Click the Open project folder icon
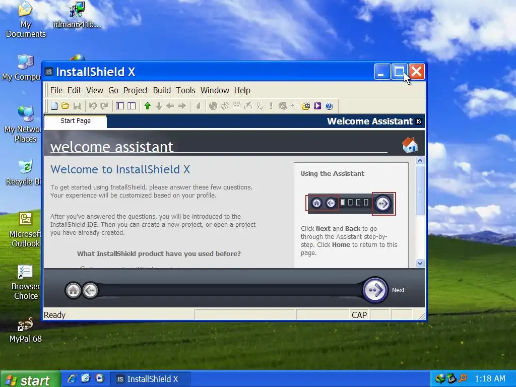The image size is (516, 387). tap(66, 106)
